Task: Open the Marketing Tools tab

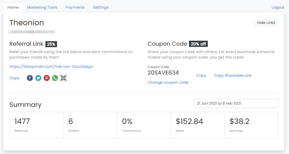Action: (x=42, y=7)
